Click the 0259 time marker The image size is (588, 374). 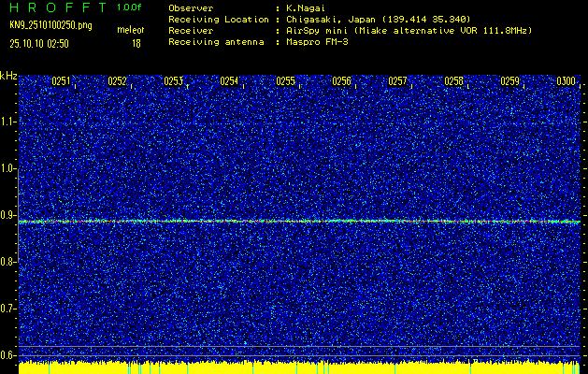pos(510,81)
